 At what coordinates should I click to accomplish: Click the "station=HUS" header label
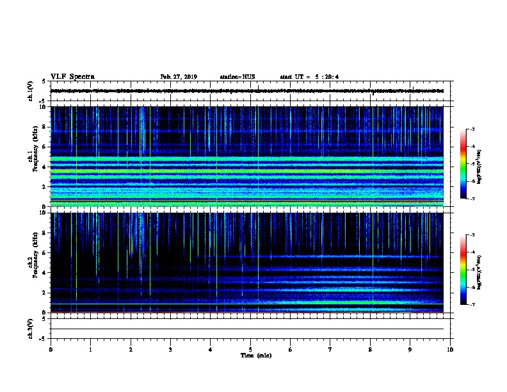[237, 77]
